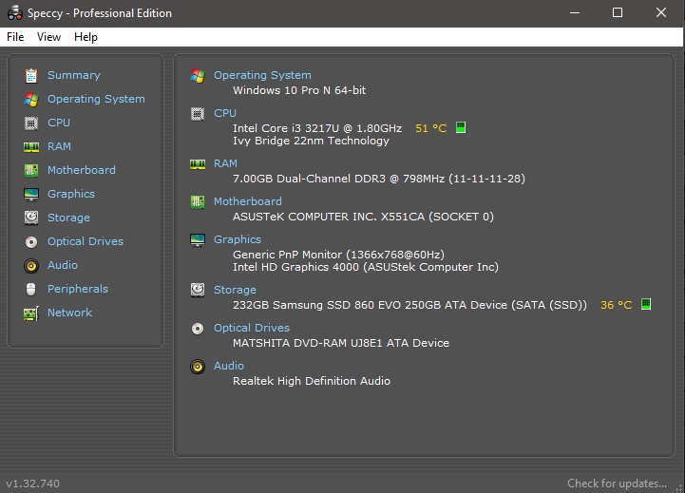Image resolution: width=685 pixels, height=493 pixels.
Task: Open the File menu
Action: (x=15, y=37)
